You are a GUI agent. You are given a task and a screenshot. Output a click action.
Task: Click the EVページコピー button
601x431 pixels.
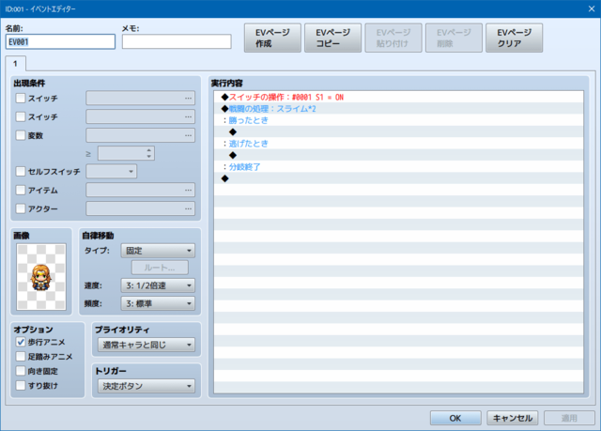[x=332, y=38]
